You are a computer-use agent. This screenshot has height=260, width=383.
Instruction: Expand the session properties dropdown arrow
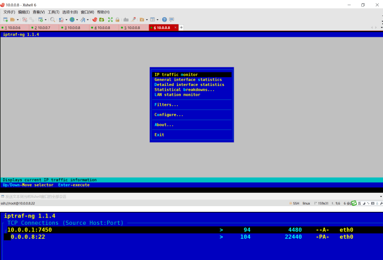[46, 20]
